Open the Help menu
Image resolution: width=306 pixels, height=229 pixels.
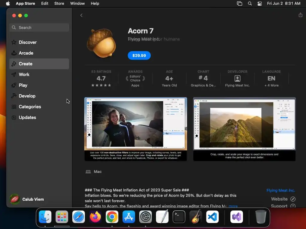95,4
